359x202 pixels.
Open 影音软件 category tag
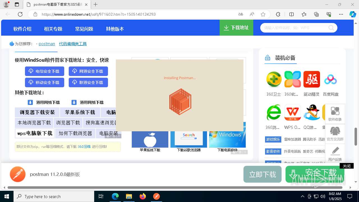pyautogui.click(x=273, y=151)
